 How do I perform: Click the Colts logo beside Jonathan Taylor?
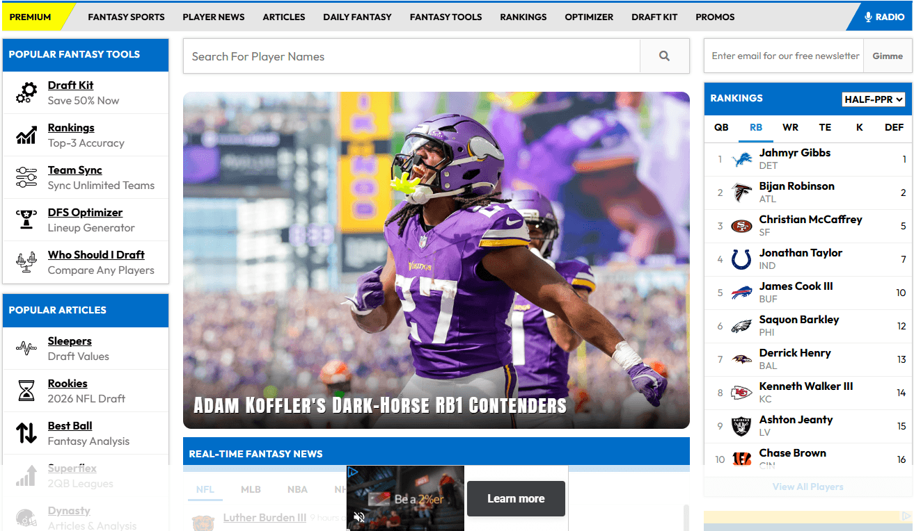point(742,260)
